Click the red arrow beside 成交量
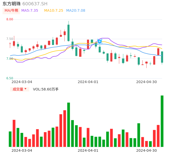Image resolution: width=174 pixels, height=154 pixels. point(25,89)
